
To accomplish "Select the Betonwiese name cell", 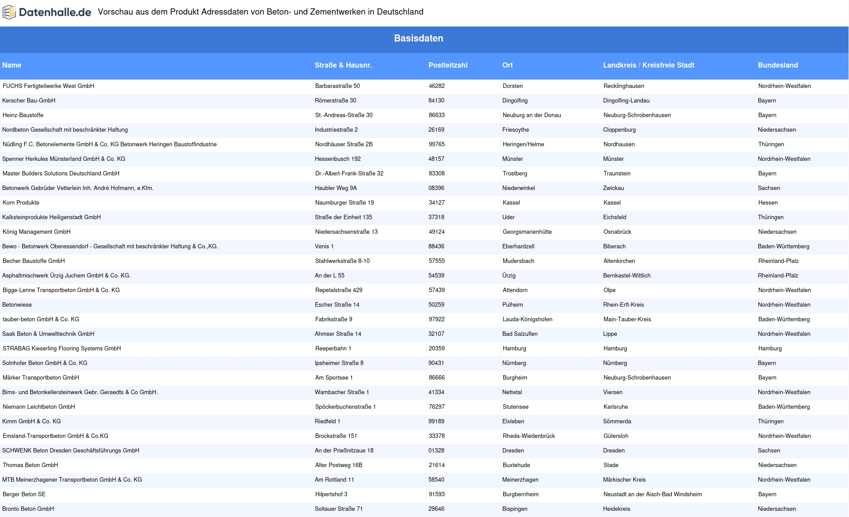I will 17,305.
